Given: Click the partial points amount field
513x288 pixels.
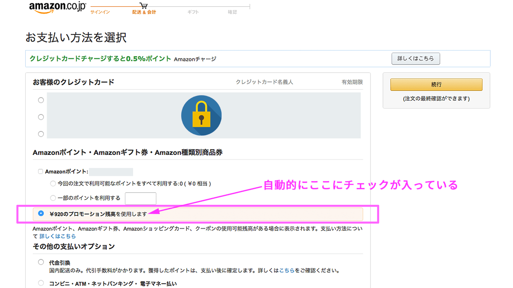Looking at the screenshot, I should [x=141, y=198].
